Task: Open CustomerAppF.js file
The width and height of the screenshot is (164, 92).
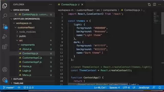Action: 33,62
